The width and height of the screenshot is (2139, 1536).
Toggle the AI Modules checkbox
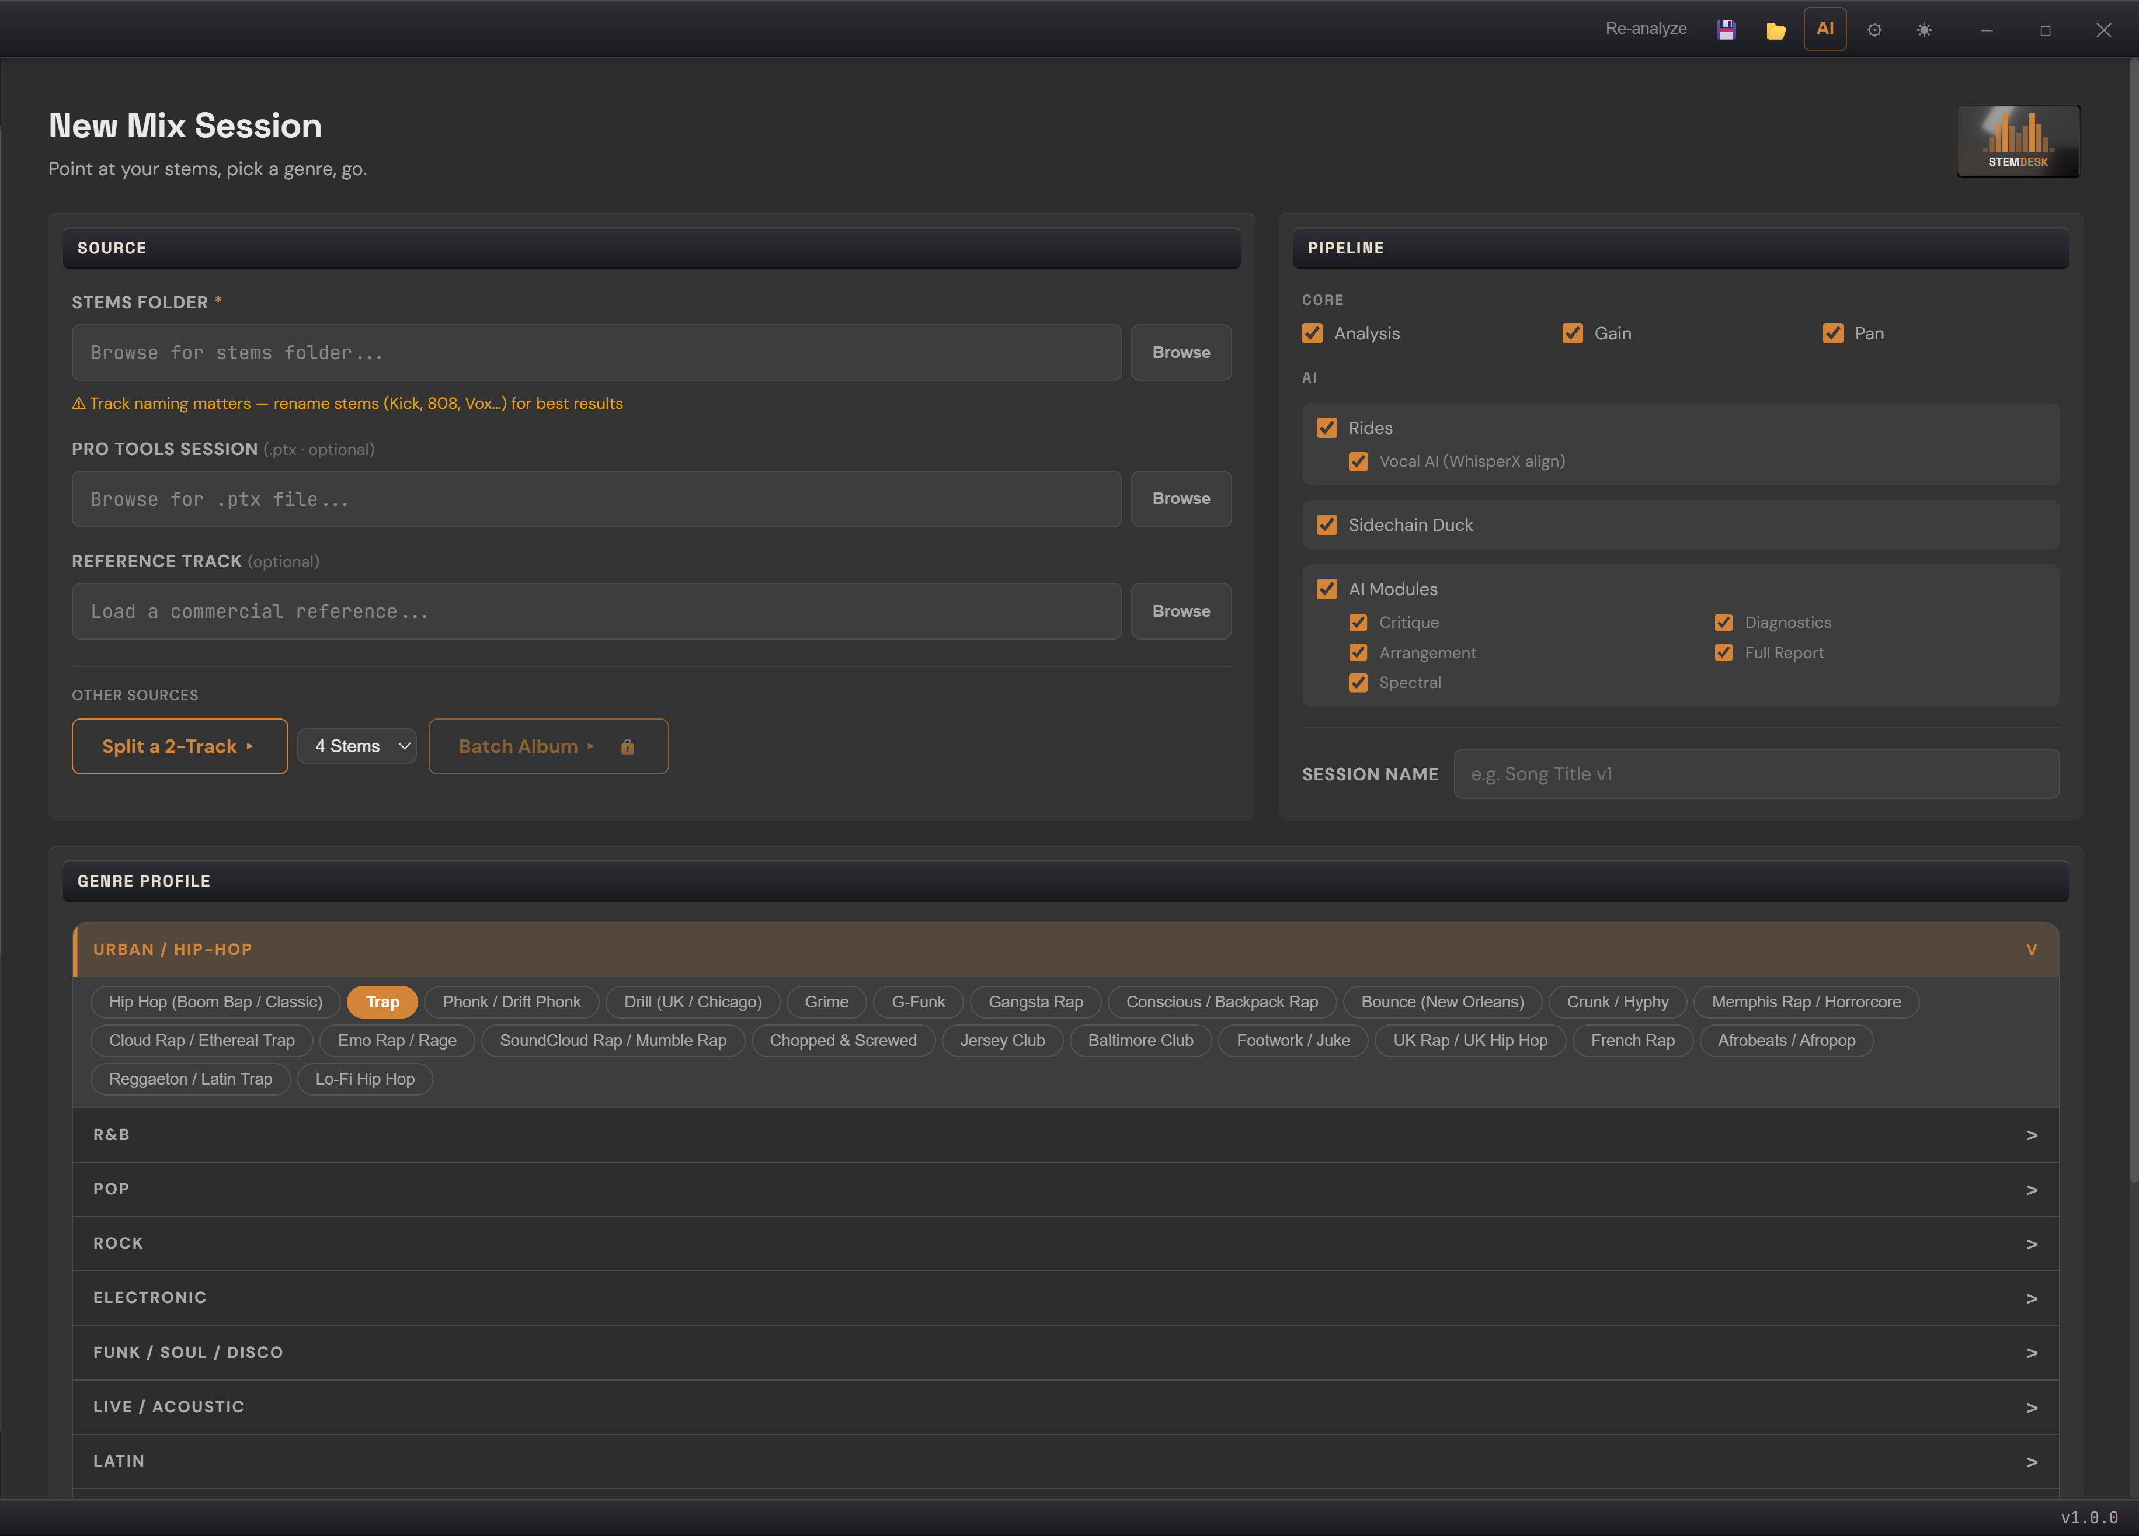[x=1327, y=589]
